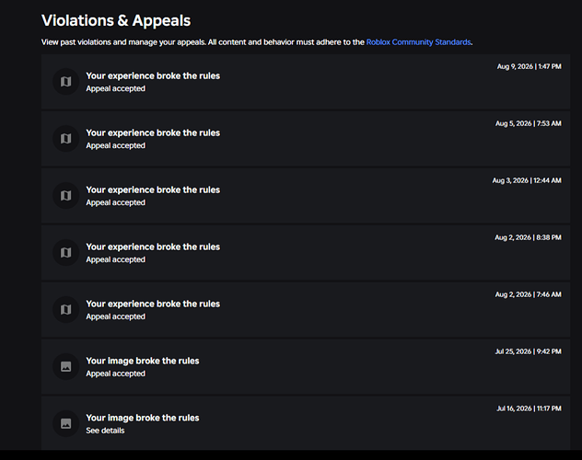
Task: Open the Roblox Community Standards link
Action: click(418, 42)
